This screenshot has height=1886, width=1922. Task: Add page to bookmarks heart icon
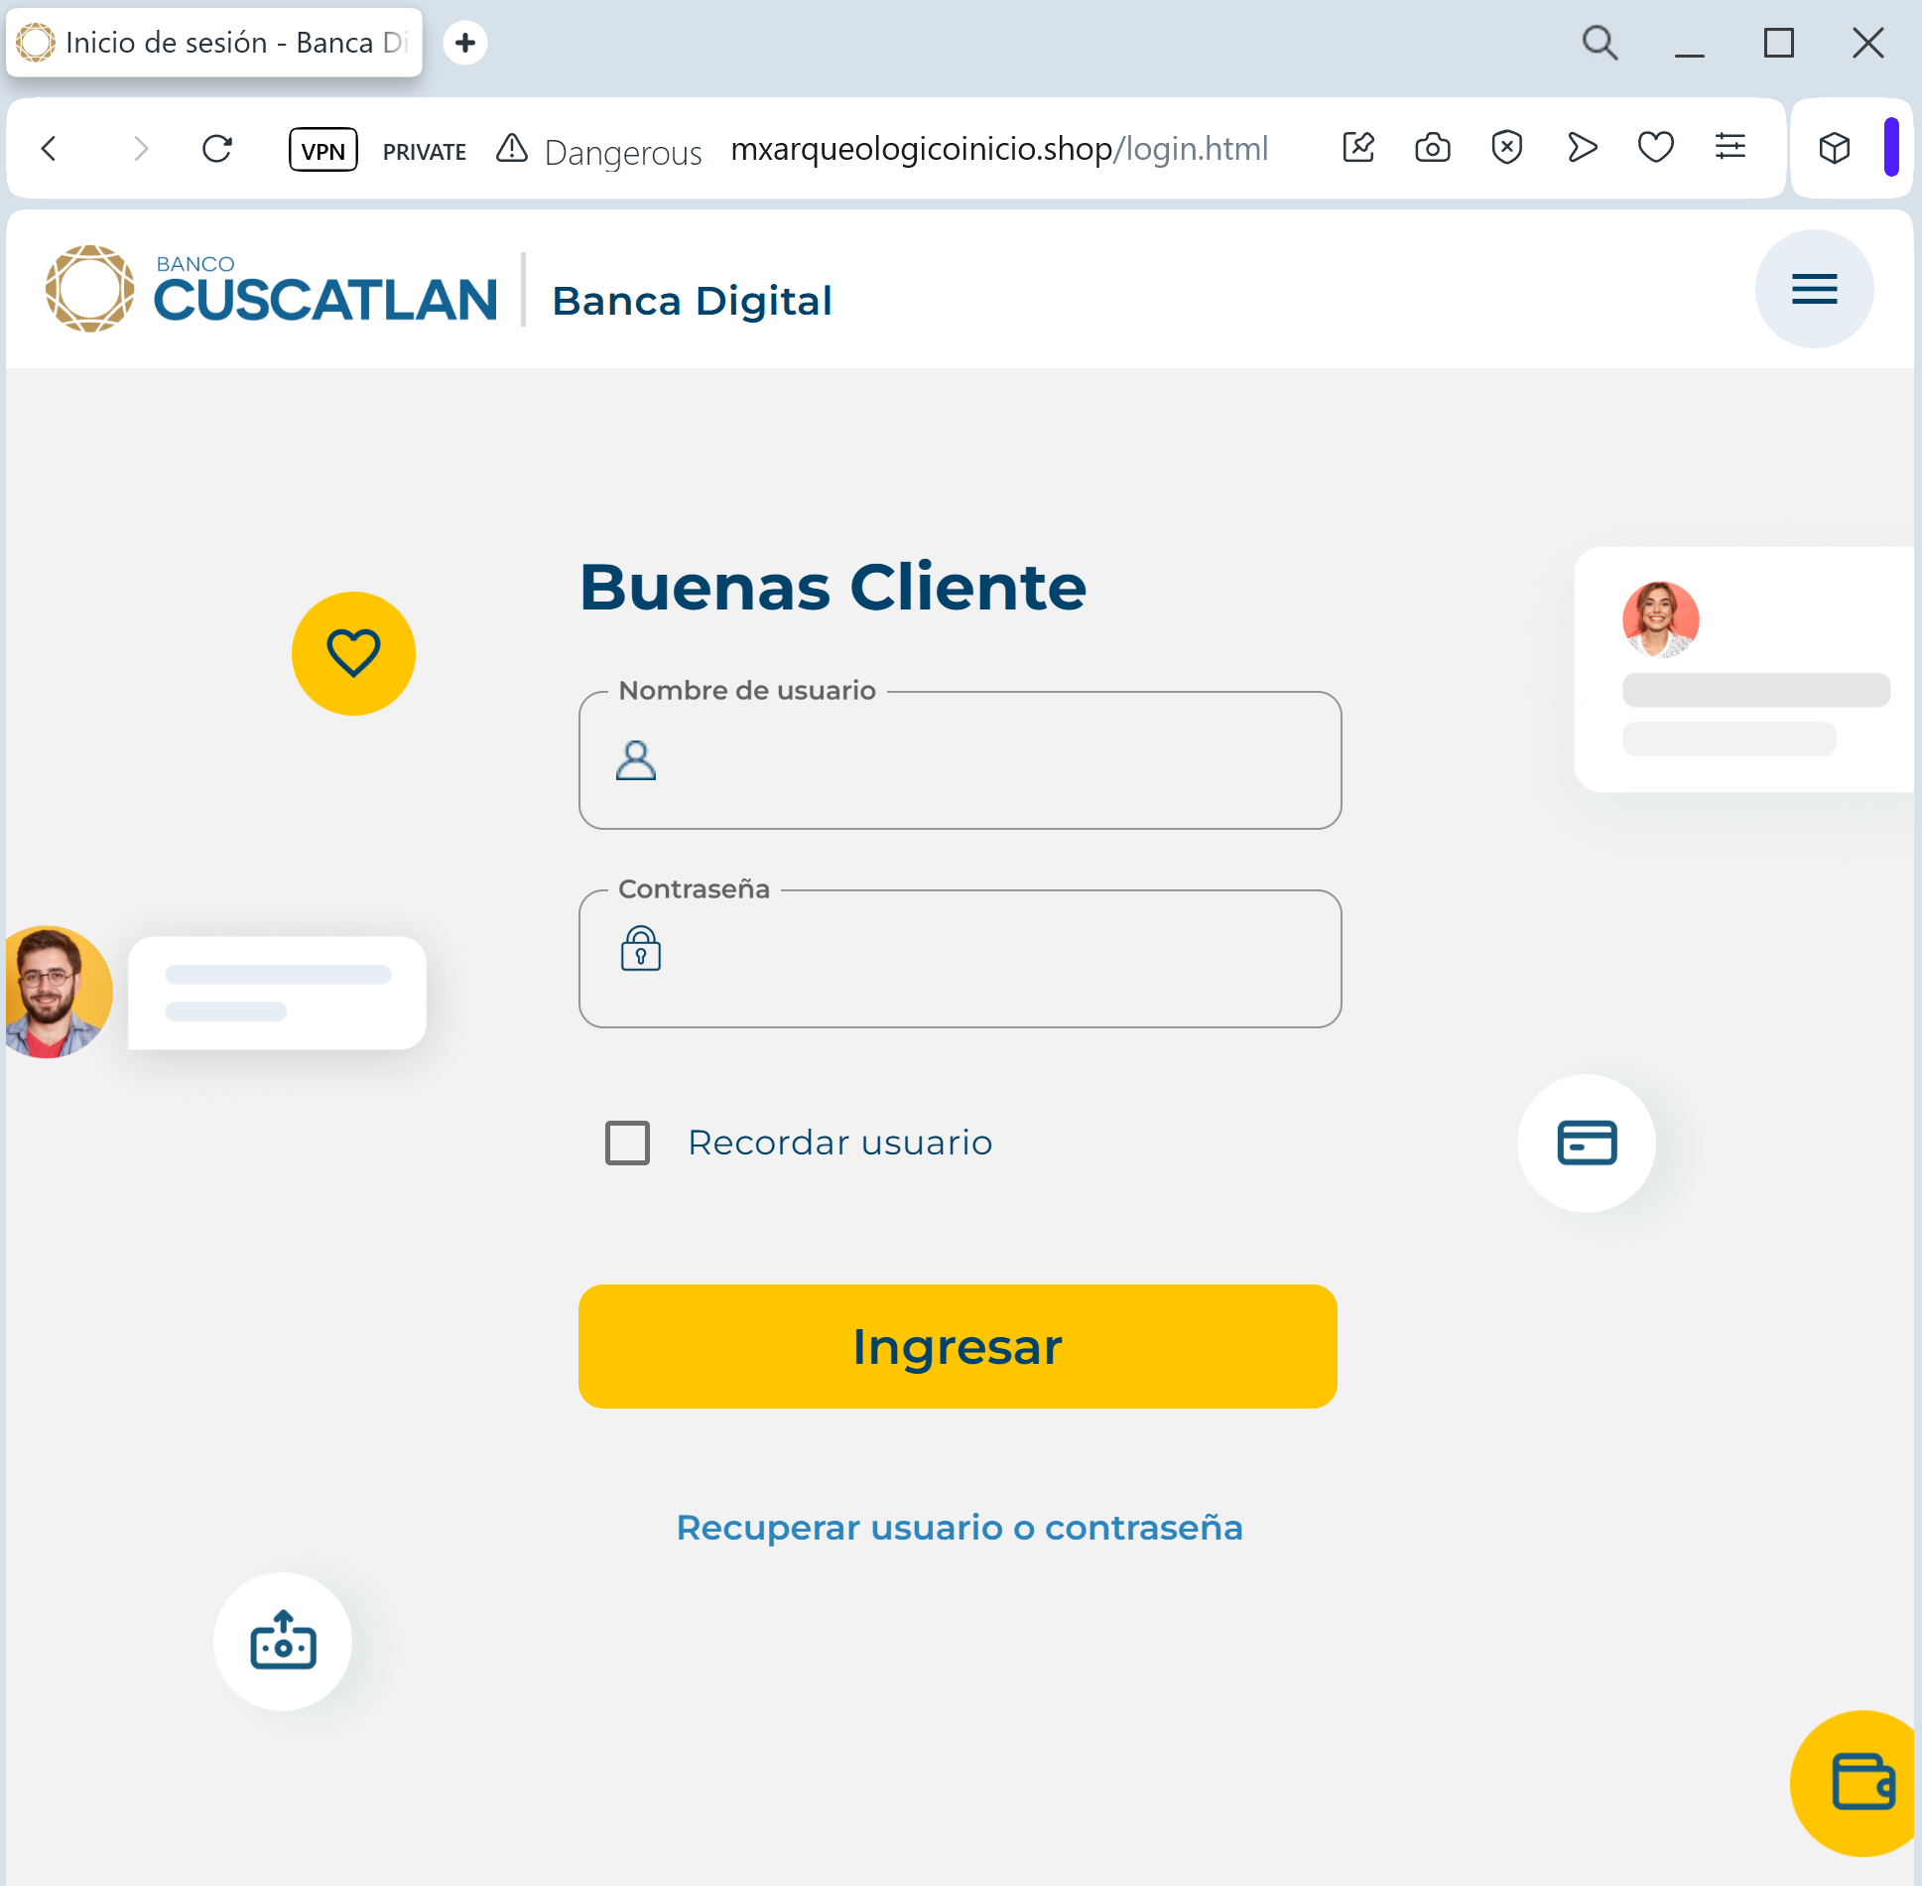tap(1655, 148)
